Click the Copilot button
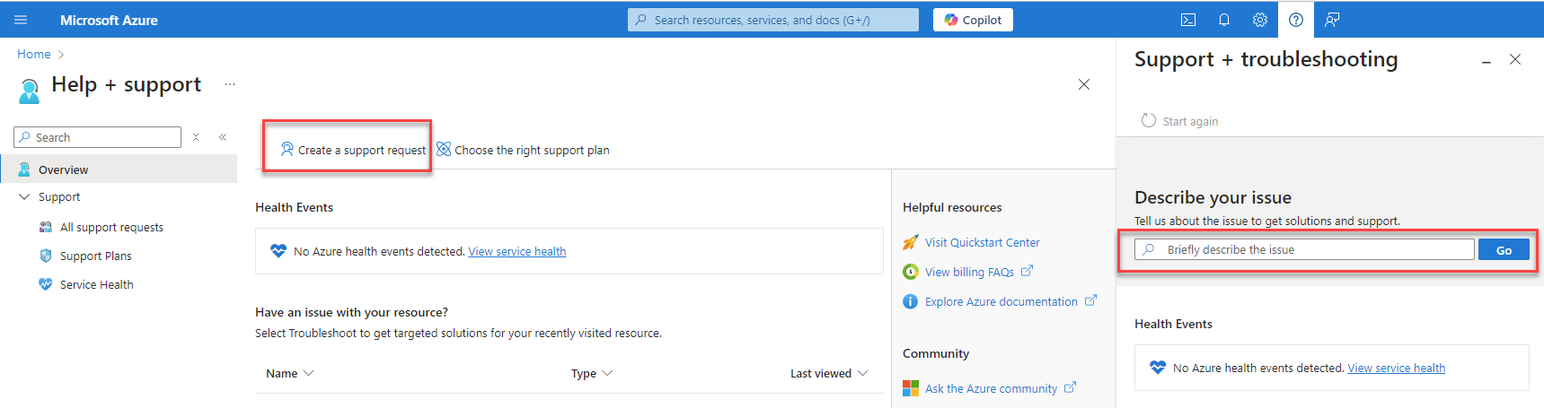The image size is (1544, 408). 973,20
